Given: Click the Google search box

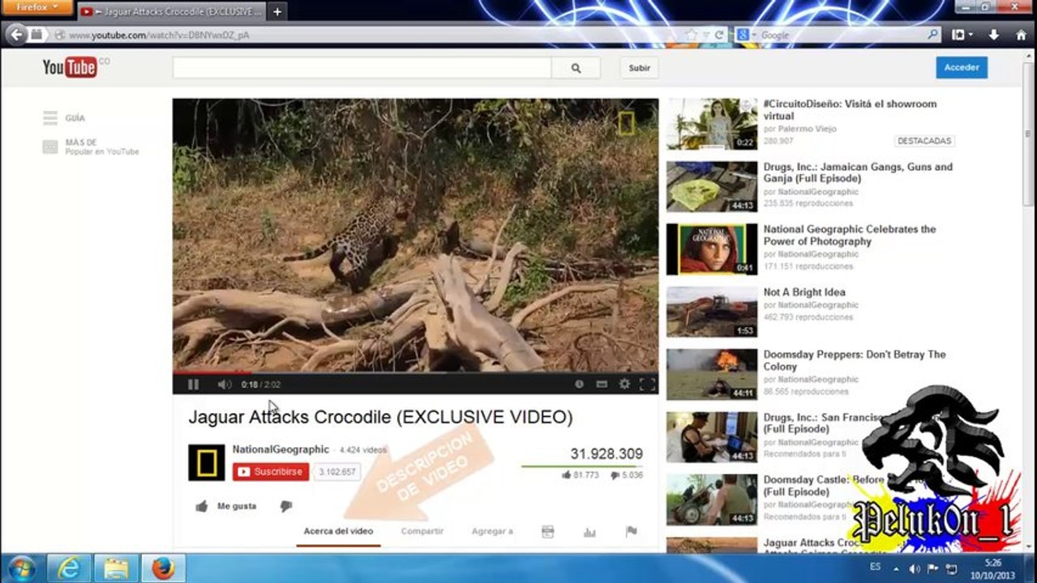Looking at the screenshot, I should (x=842, y=35).
